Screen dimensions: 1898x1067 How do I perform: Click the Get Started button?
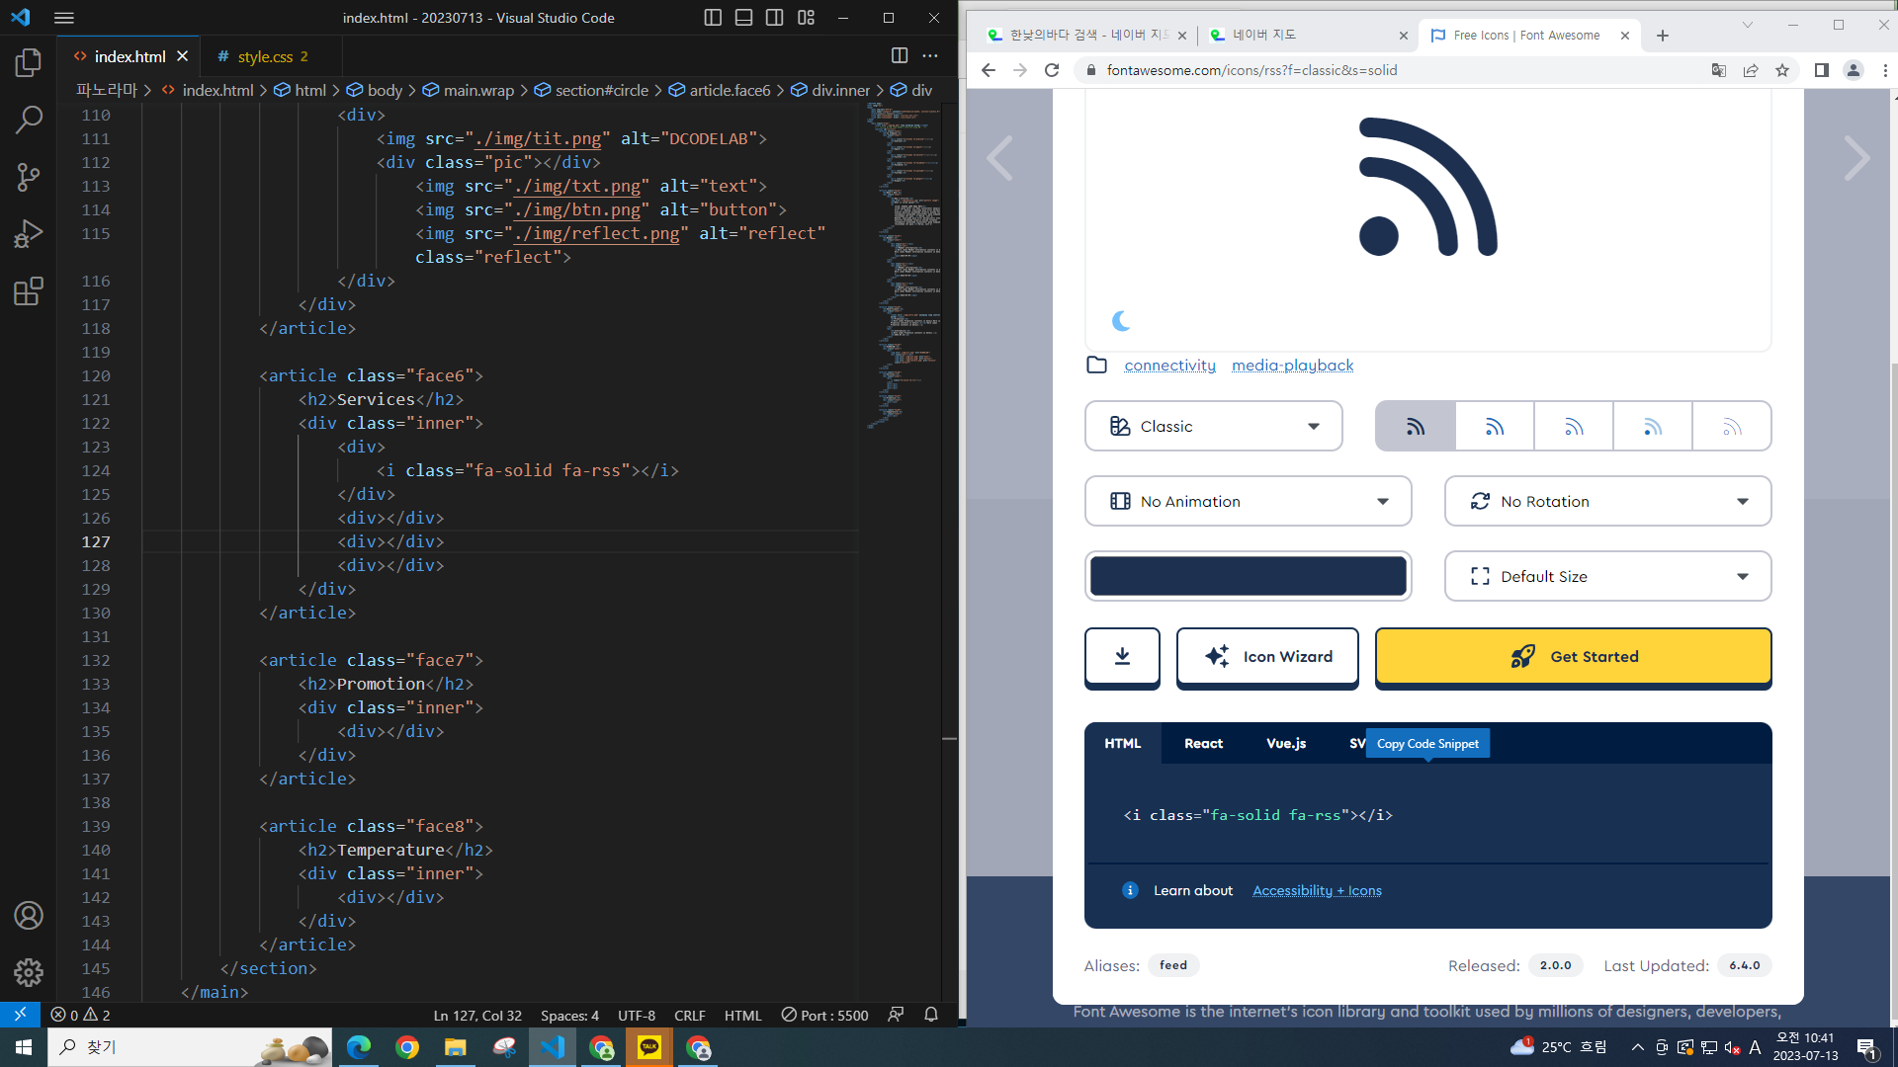(x=1573, y=657)
